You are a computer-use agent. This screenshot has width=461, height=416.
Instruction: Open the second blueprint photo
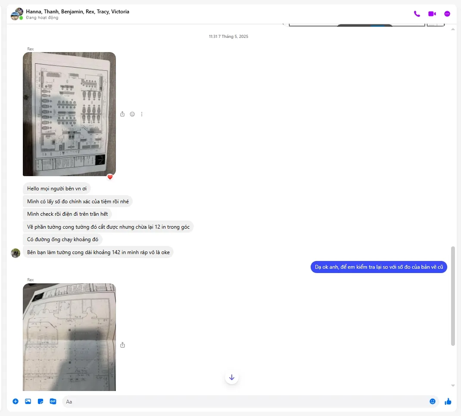click(69, 337)
